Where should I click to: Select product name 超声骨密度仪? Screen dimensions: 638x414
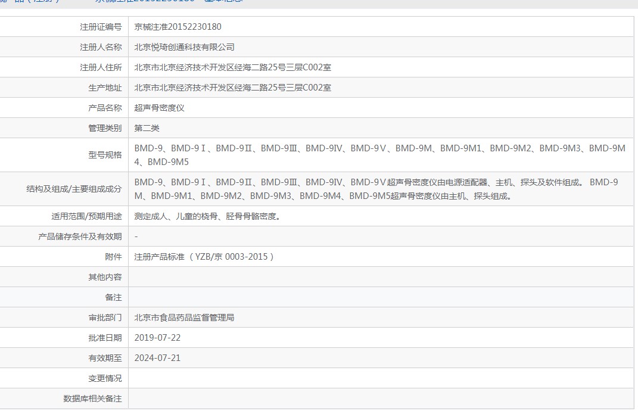point(160,108)
